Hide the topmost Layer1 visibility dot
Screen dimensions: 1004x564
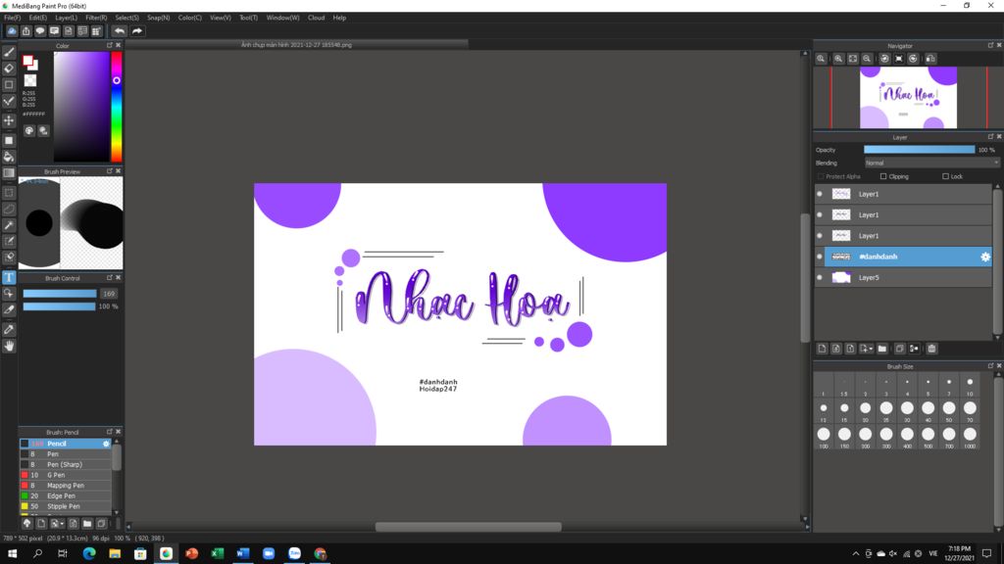(x=820, y=194)
